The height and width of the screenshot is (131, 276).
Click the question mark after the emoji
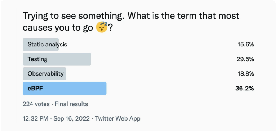pyautogui.click(x=110, y=27)
